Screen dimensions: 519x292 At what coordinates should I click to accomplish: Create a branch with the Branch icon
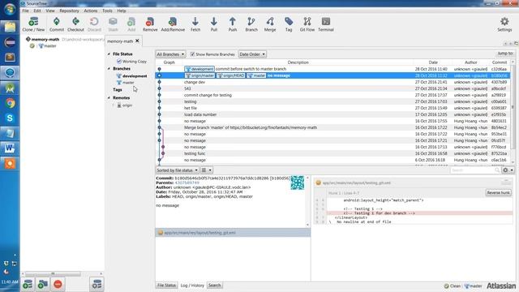click(x=251, y=24)
